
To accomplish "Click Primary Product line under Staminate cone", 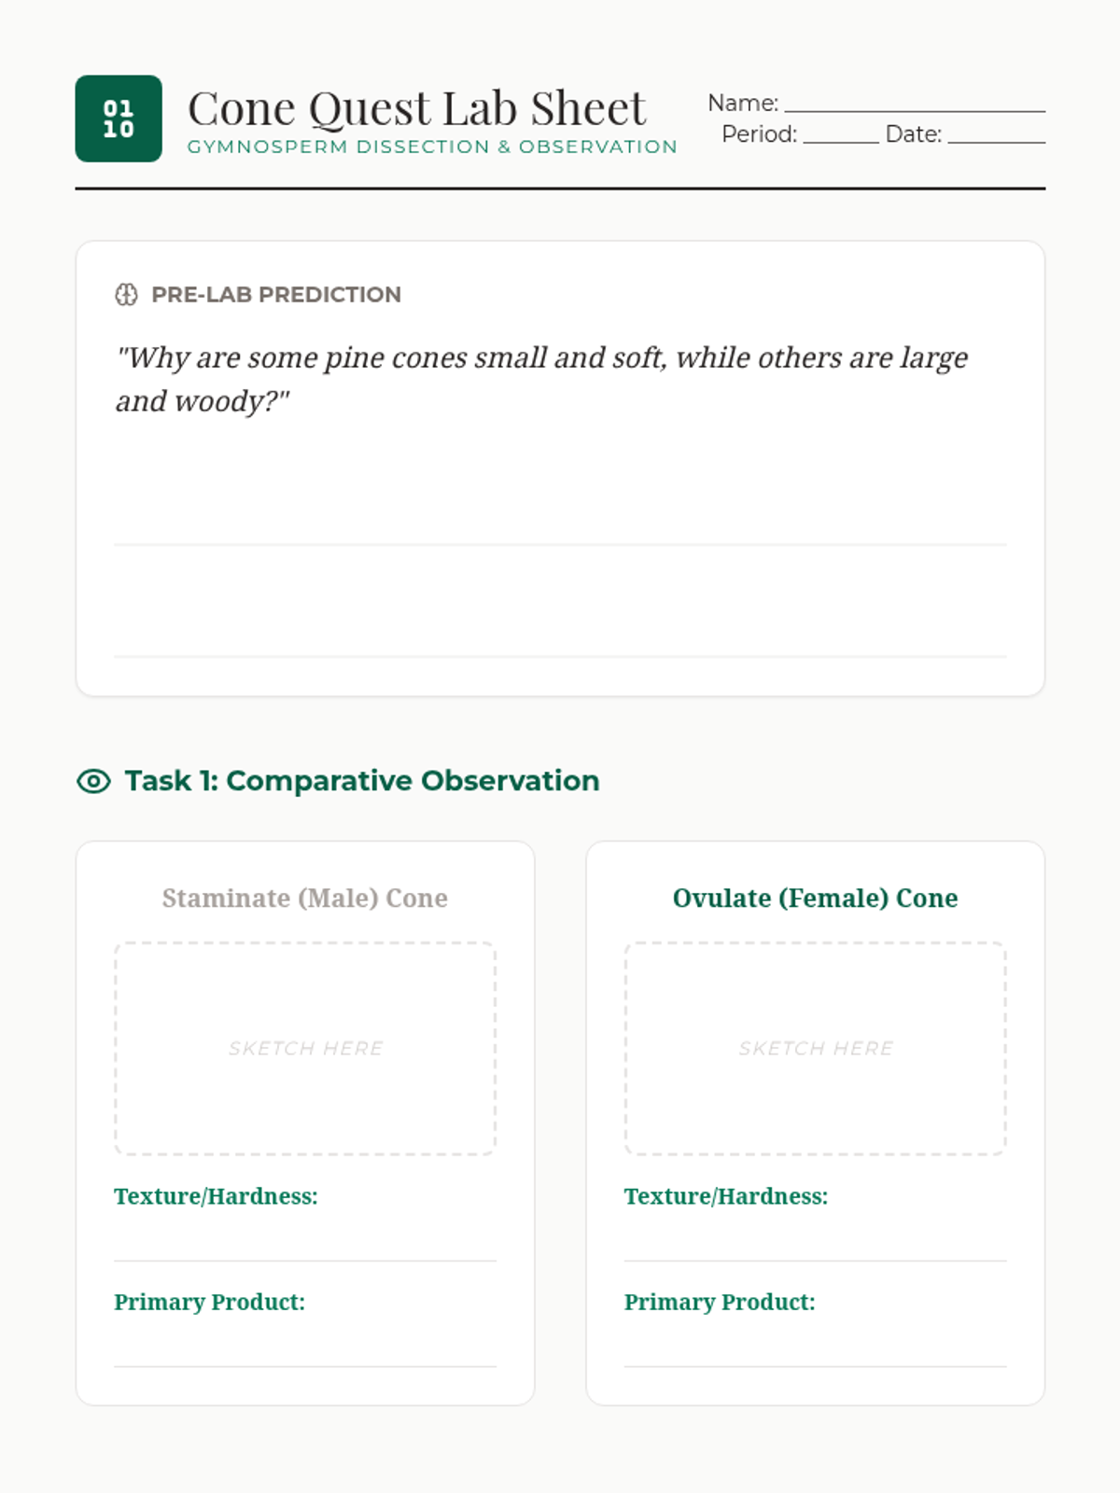I will (x=305, y=1366).
